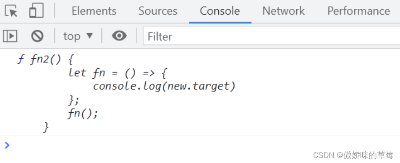
Task: Expand the arrow beside top context
Action: click(x=89, y=36)
